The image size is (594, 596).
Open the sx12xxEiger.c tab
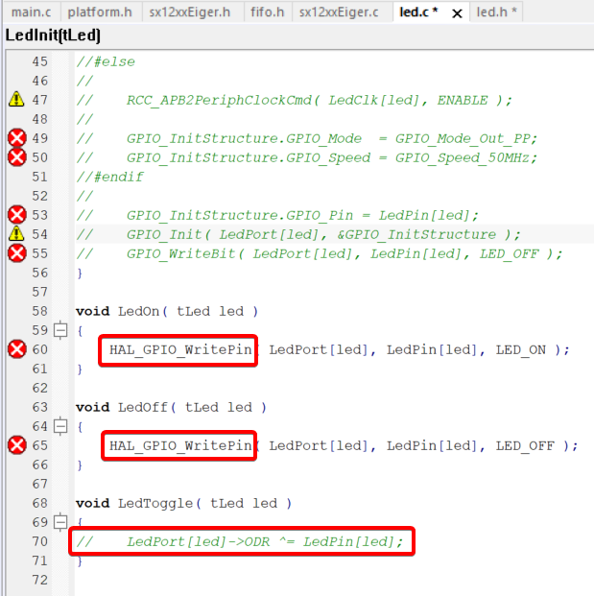(339, 12)
